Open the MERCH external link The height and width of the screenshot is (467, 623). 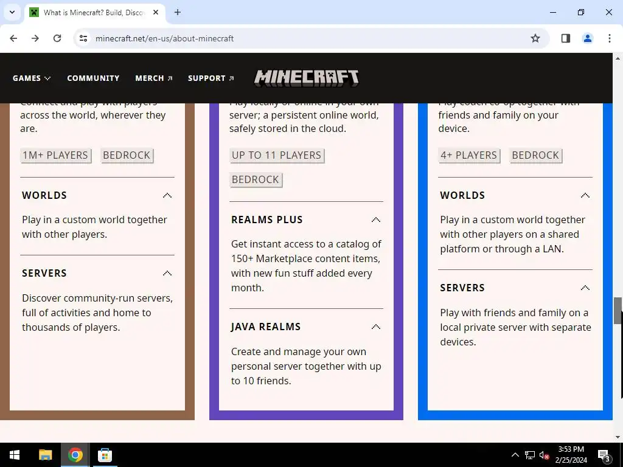154,78
